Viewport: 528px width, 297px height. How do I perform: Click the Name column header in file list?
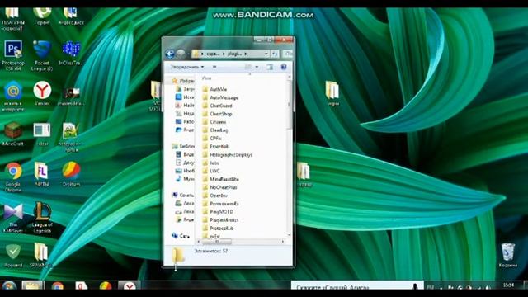pyautogui.click(x=206, y=78)
